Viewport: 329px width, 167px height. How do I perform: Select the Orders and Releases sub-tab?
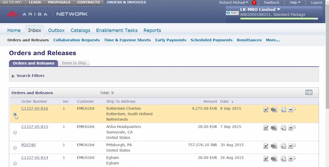pos(34,63)
